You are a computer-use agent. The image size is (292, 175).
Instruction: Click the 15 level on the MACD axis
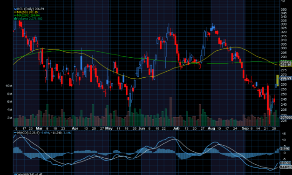tap(284, 134)
